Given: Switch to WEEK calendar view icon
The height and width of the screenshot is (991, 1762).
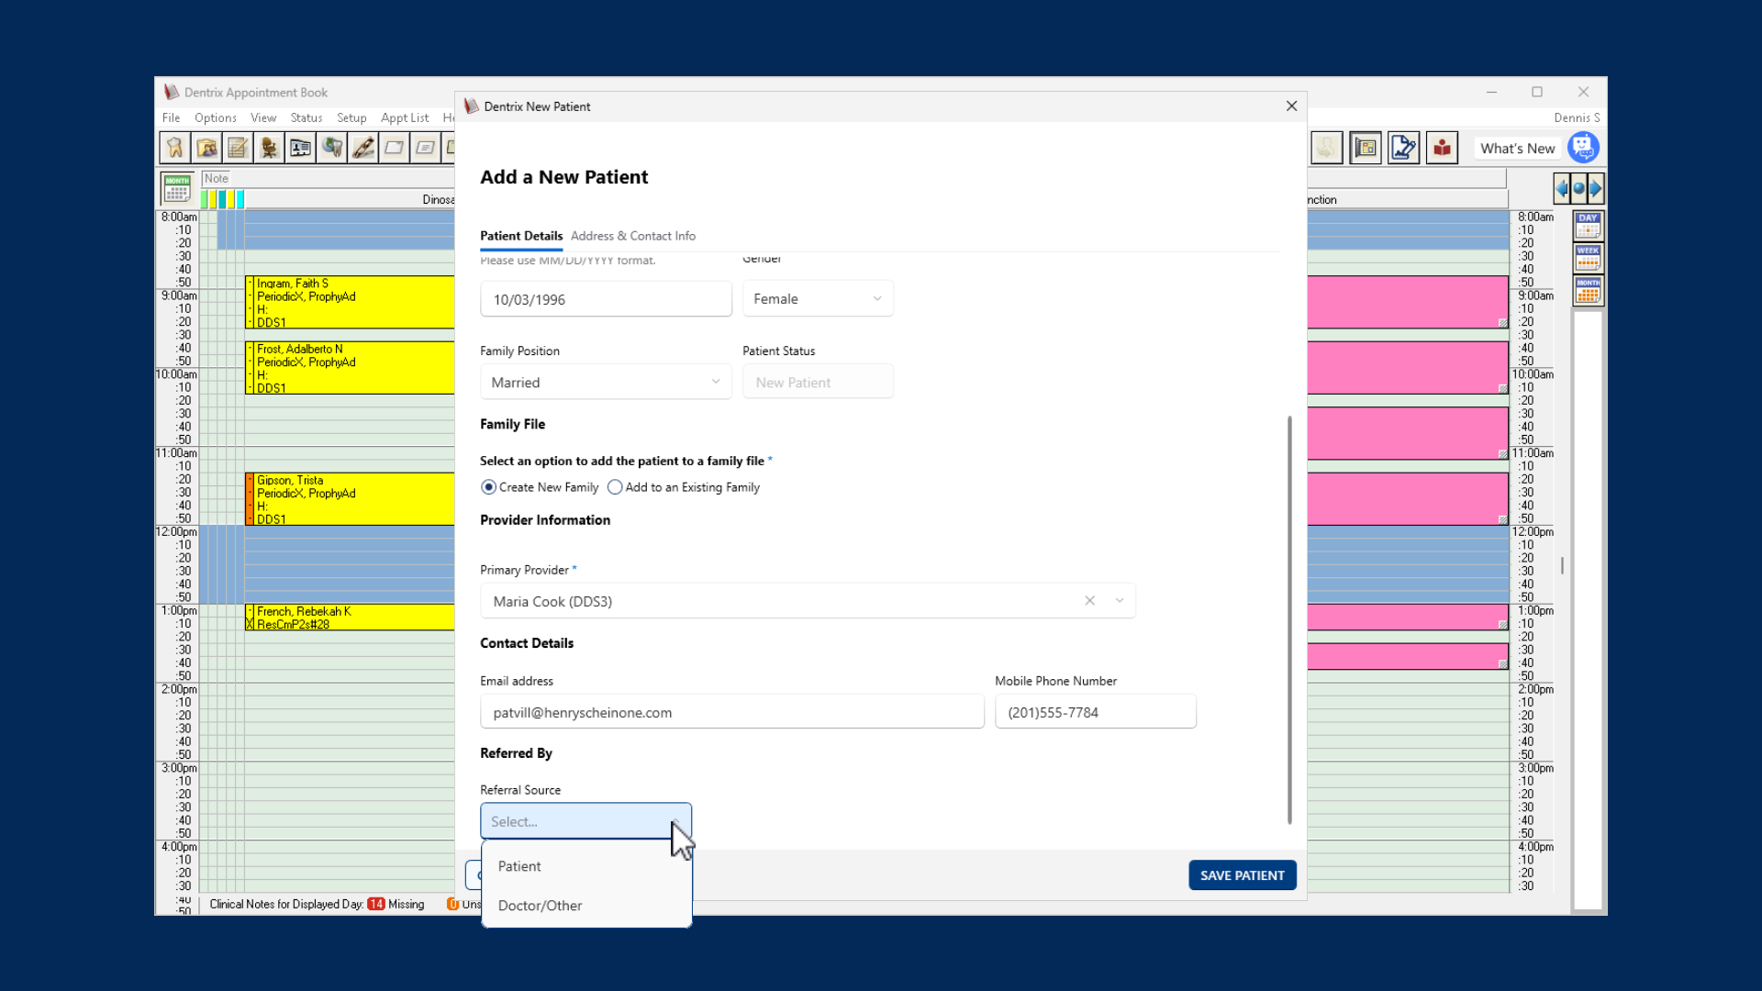Looking at the screenshot, I should (1588, 259).
